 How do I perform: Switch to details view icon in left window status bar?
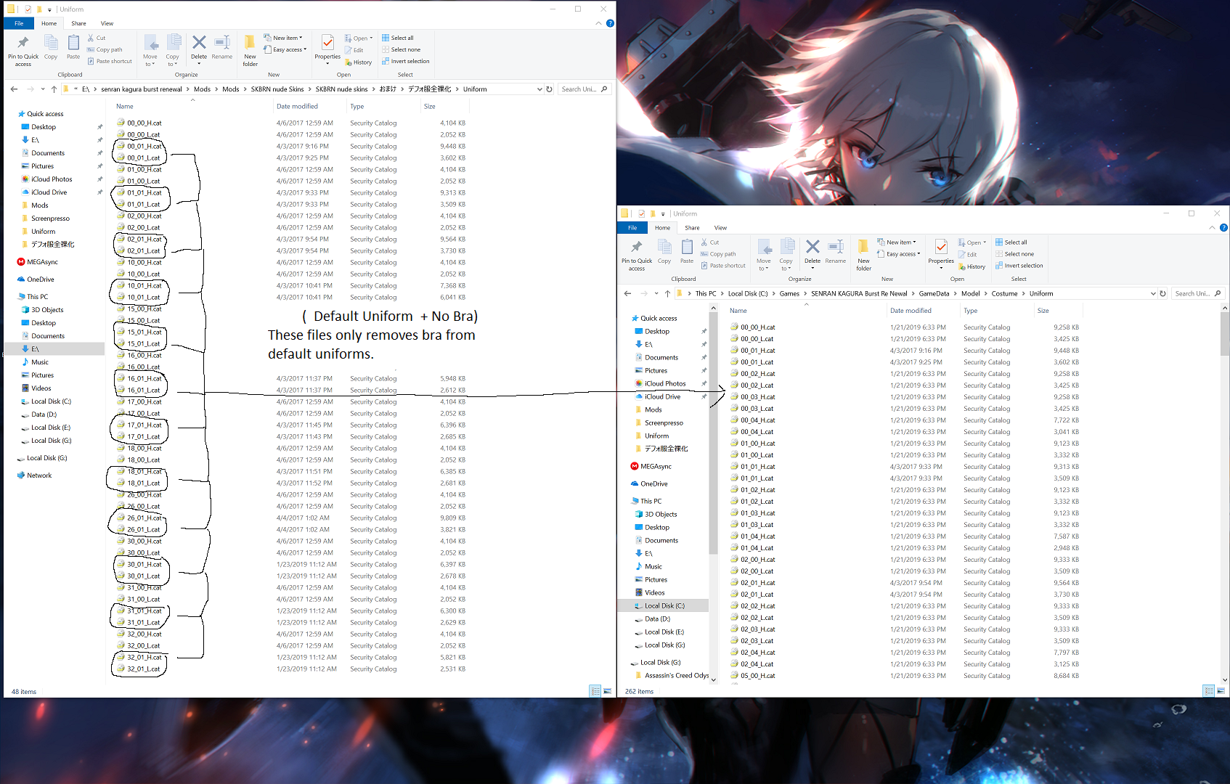(595, 691)
